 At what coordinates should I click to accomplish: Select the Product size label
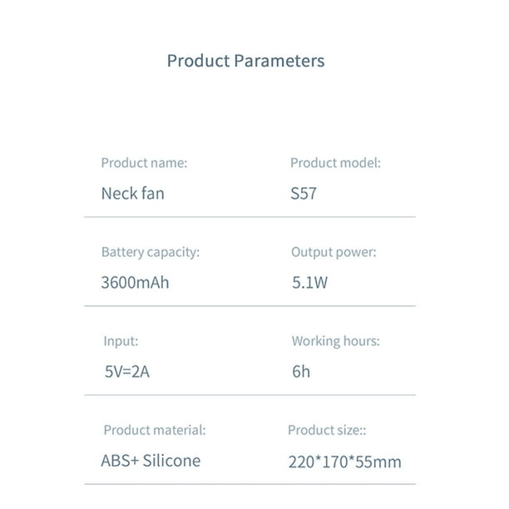(327, 431)
